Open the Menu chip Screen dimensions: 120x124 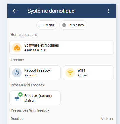[47, 25]
